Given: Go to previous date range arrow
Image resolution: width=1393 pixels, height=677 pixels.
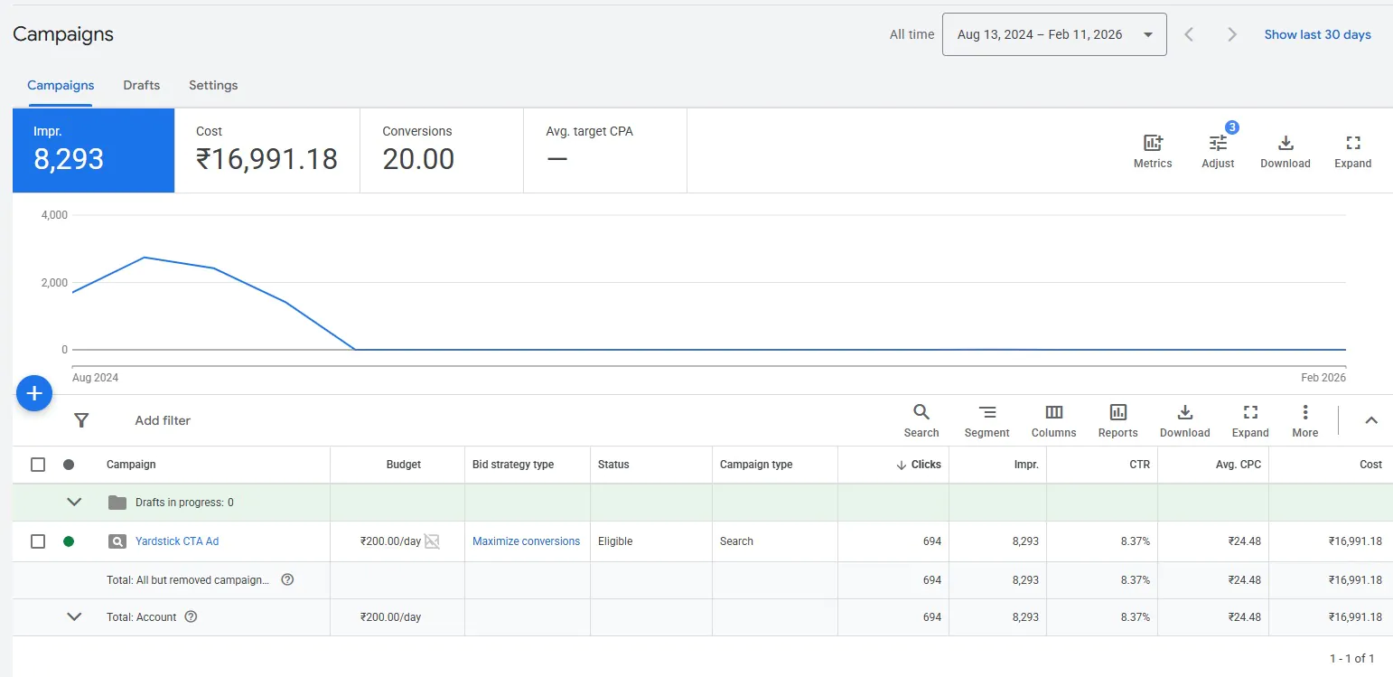Looking at the screenshot, I should tap(1190, 34).
